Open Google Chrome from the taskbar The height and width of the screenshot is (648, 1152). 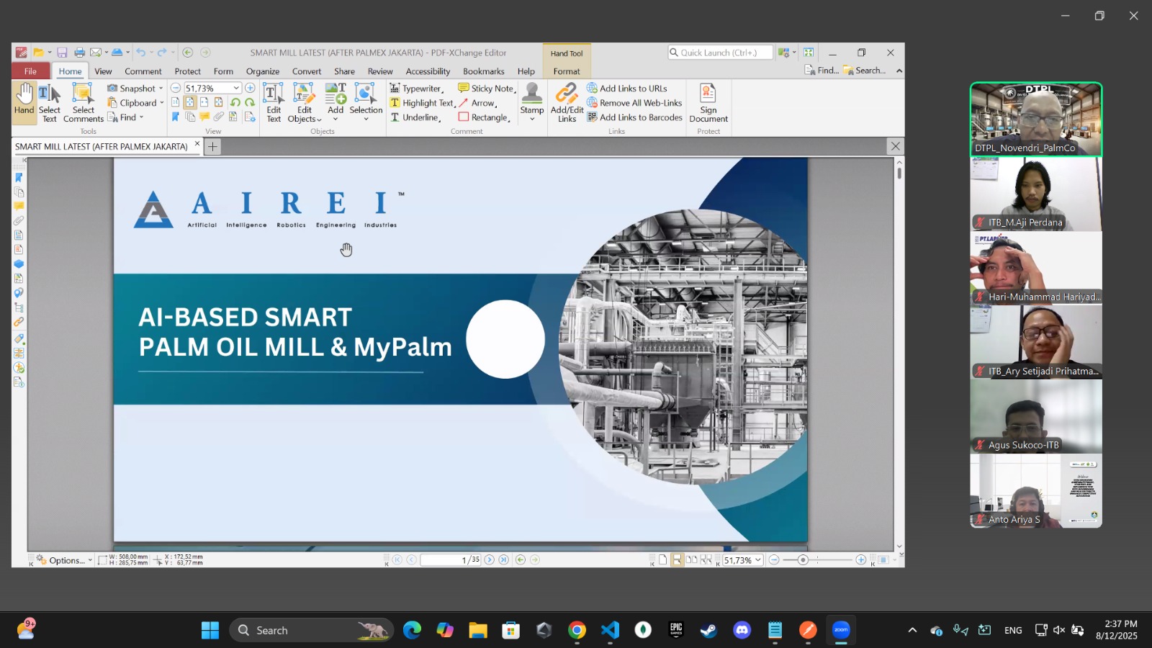click(x=577, y=630)
